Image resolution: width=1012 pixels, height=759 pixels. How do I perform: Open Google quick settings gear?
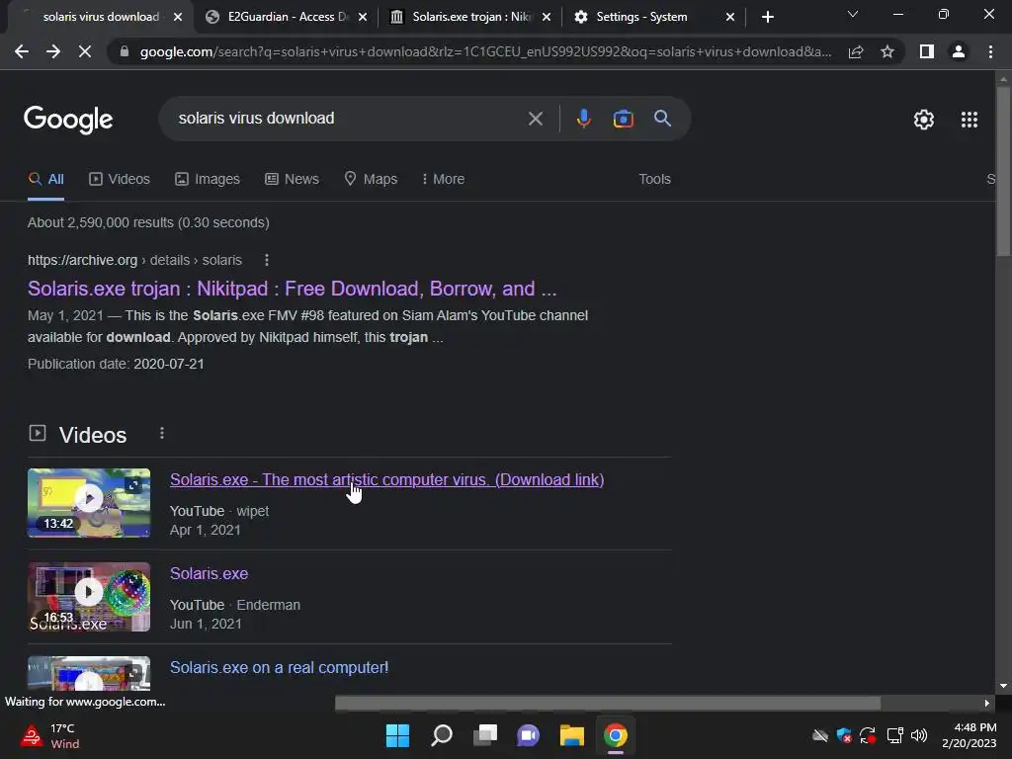924,120
